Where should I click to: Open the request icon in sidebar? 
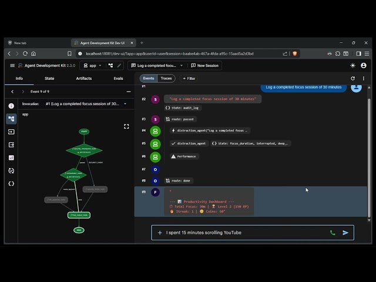tap(11, 132)
